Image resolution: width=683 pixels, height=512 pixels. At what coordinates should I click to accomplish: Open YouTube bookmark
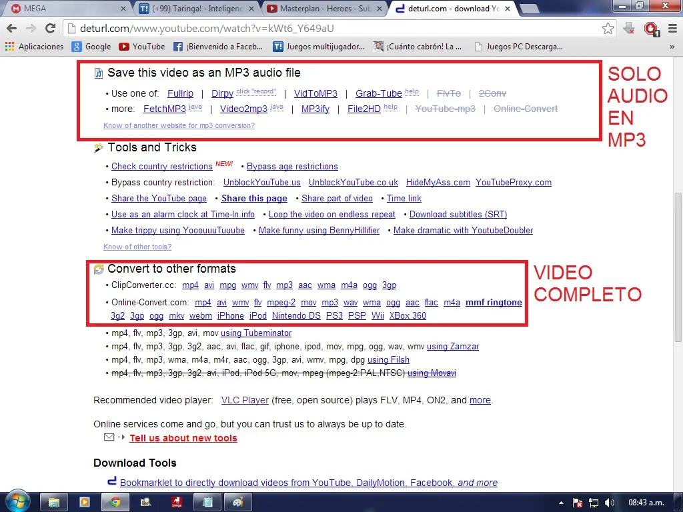pyautogui.click(x=142, y=47)
